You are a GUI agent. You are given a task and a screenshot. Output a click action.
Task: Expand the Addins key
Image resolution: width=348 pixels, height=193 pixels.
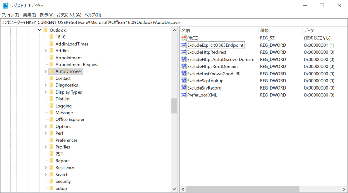pos(46,51)
